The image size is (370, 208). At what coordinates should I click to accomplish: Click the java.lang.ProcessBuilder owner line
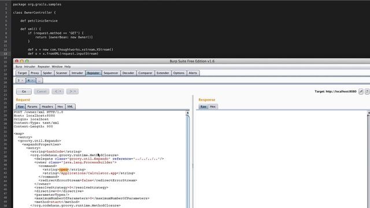pos(75,162)
